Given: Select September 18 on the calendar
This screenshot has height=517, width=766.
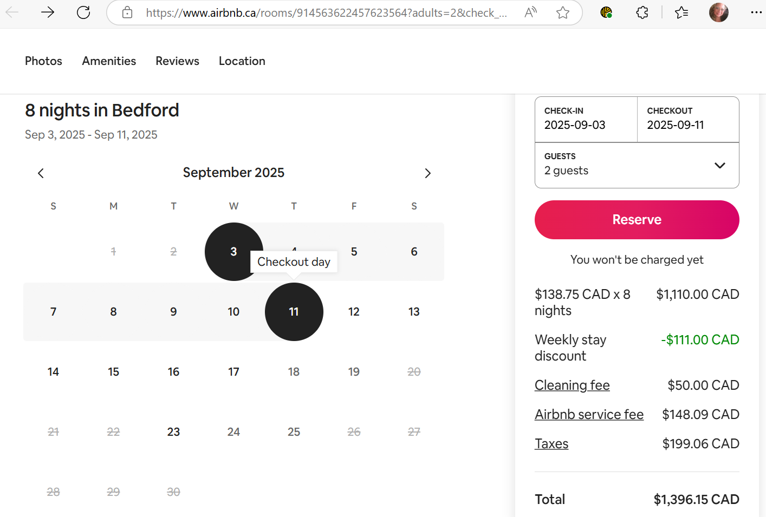Looking at the screenshot, I should [294, 372].
